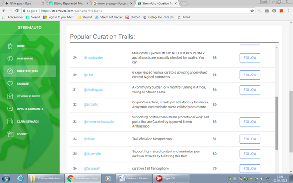This screenshot has height=183, width=293.
Task: Open the rio.docx Word taskbar item
Action: coord(134,178)
